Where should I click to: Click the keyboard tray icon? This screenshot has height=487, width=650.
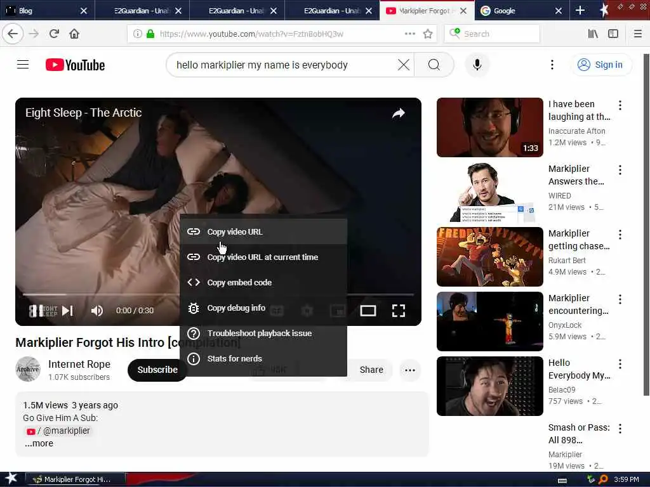click(562, 480)
